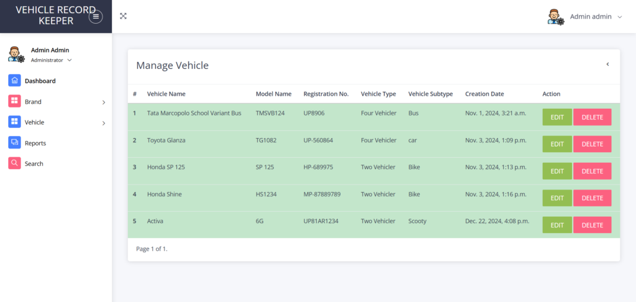Edit the Toyota Glanza record
This screenshot has height=302, width=636.
tap(557, 144)
